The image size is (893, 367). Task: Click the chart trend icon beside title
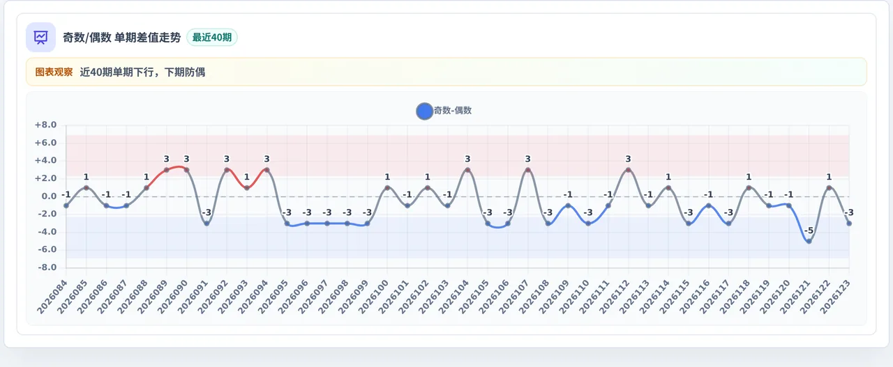point(40,37)
